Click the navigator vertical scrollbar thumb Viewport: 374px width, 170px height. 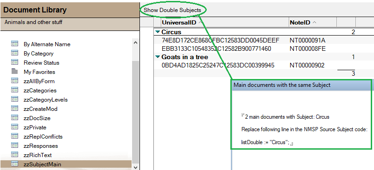tap(135, 112)
